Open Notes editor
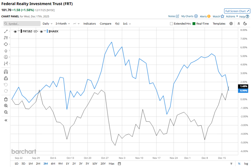The image size is (251, 167). click(x=174, y=16)
